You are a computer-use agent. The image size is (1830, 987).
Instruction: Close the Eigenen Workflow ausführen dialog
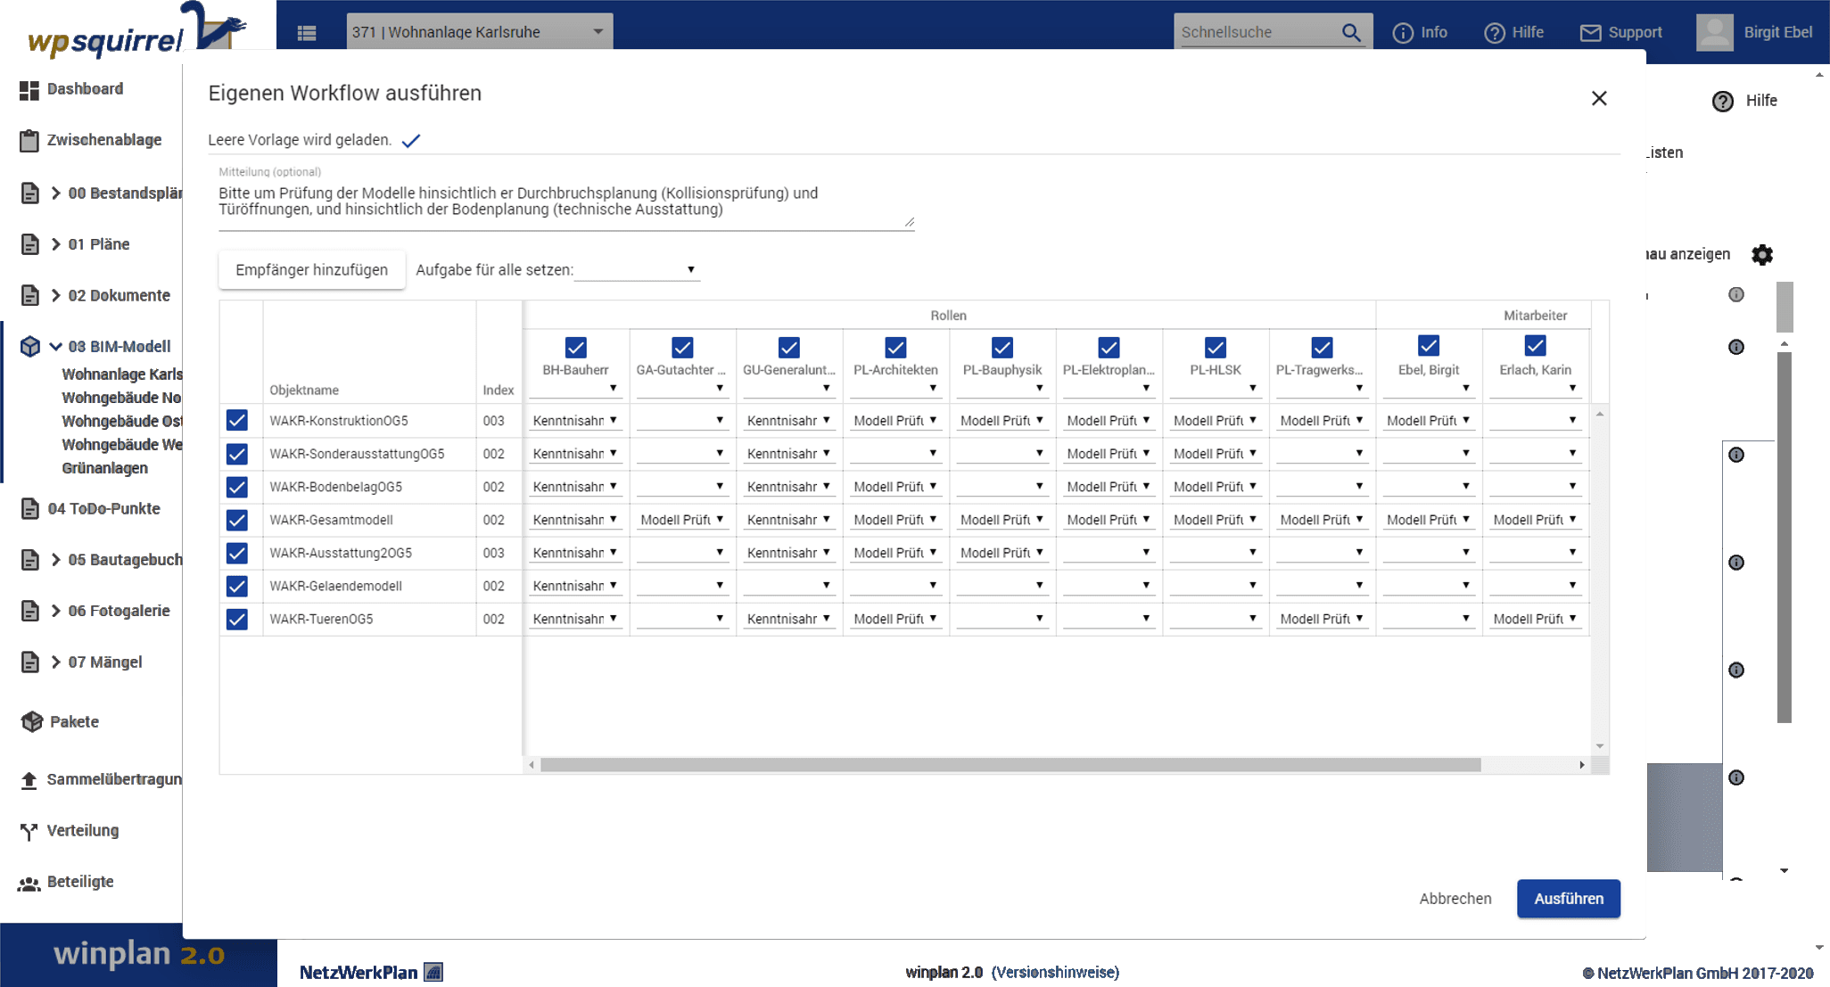(1599, 98)
